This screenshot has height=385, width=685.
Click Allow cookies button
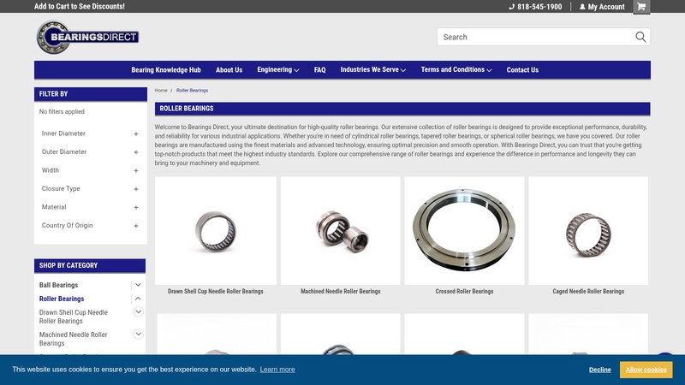pos(646,370)
